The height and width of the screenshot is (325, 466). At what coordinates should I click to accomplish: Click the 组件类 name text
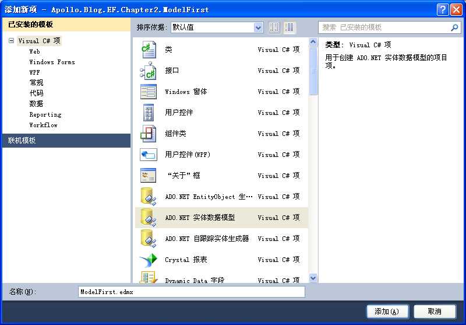(176, 134)
